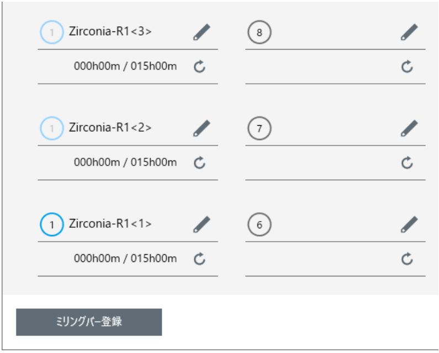Image resolution: width=439 pixels, height=353 pixels.
Task: Edit the Zirconia-R1<3> bur with pencil icon
Action: pyautogui.click(x=202, y=32)
